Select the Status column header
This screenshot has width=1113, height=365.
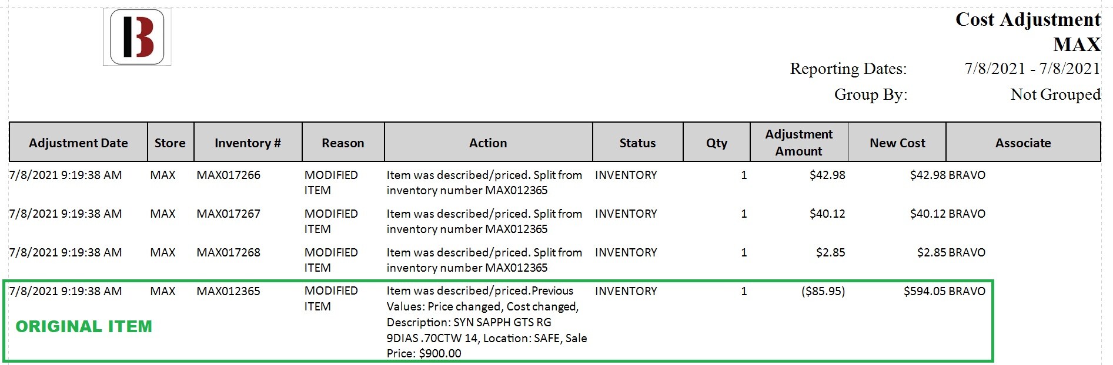(x=637, y=142)
